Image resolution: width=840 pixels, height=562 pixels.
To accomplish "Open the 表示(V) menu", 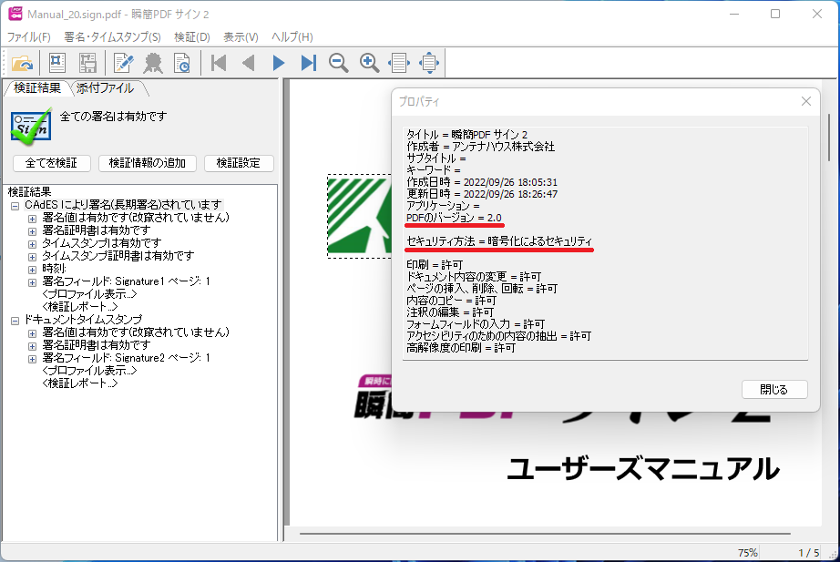I will pos(241,37).
